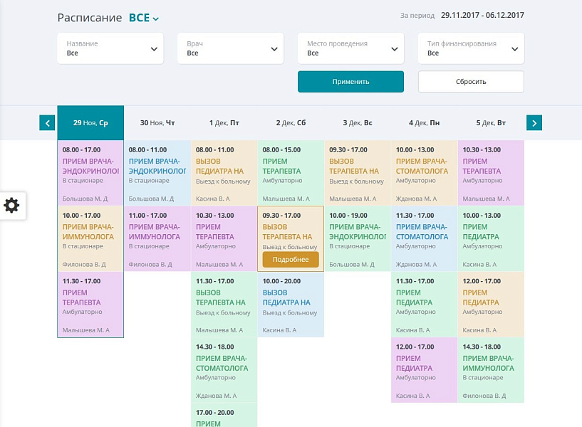Open the 11.30 - 17.00 therapist appointment on 29 Ноя

(90, 305)
